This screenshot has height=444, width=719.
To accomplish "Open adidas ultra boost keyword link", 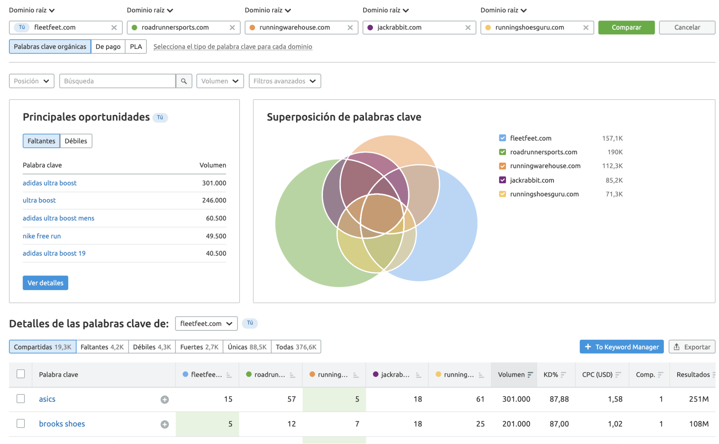I will tap(50, 183).
